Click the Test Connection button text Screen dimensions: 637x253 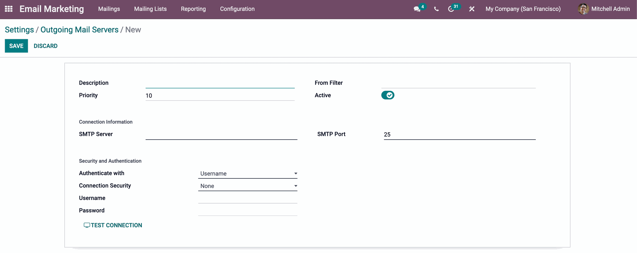[x=116, y=225]
